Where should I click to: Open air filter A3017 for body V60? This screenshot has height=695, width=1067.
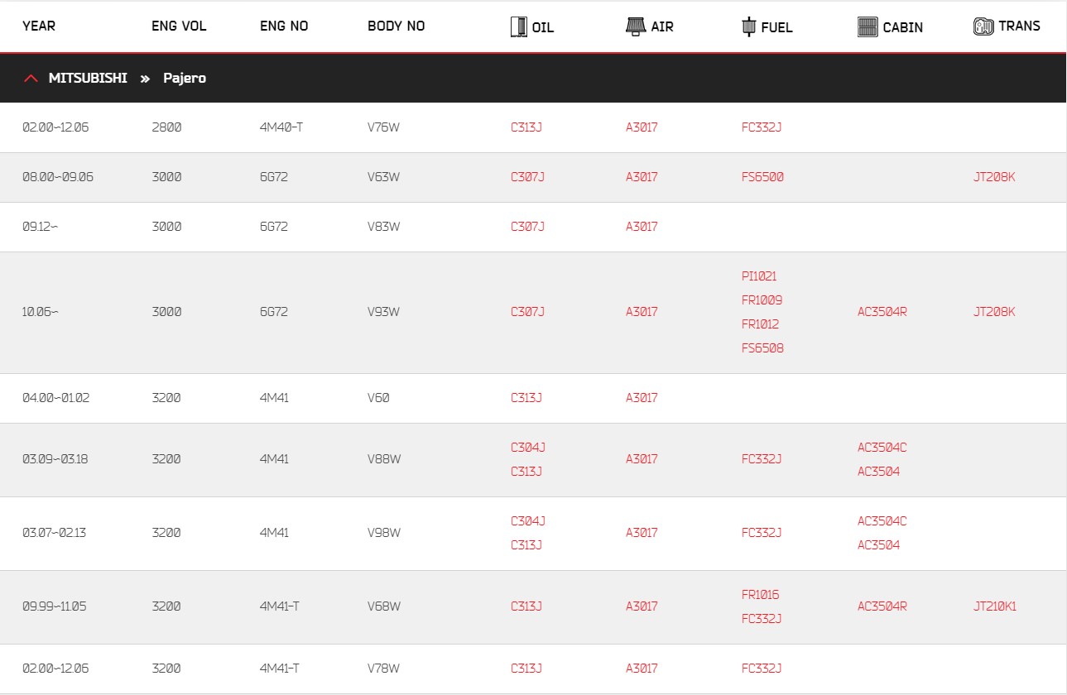642,398
